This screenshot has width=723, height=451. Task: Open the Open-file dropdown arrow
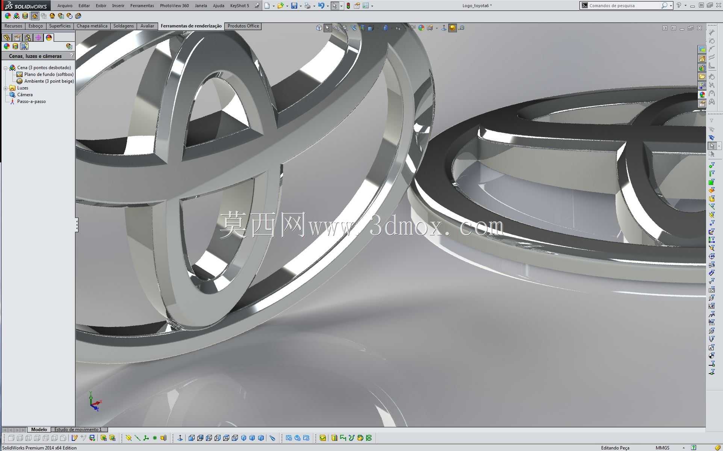pyautogui.click(x=287, y=6)
